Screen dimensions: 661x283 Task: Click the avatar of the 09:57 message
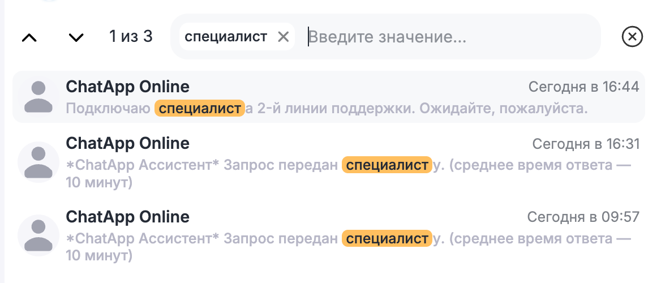click(38, 235)
